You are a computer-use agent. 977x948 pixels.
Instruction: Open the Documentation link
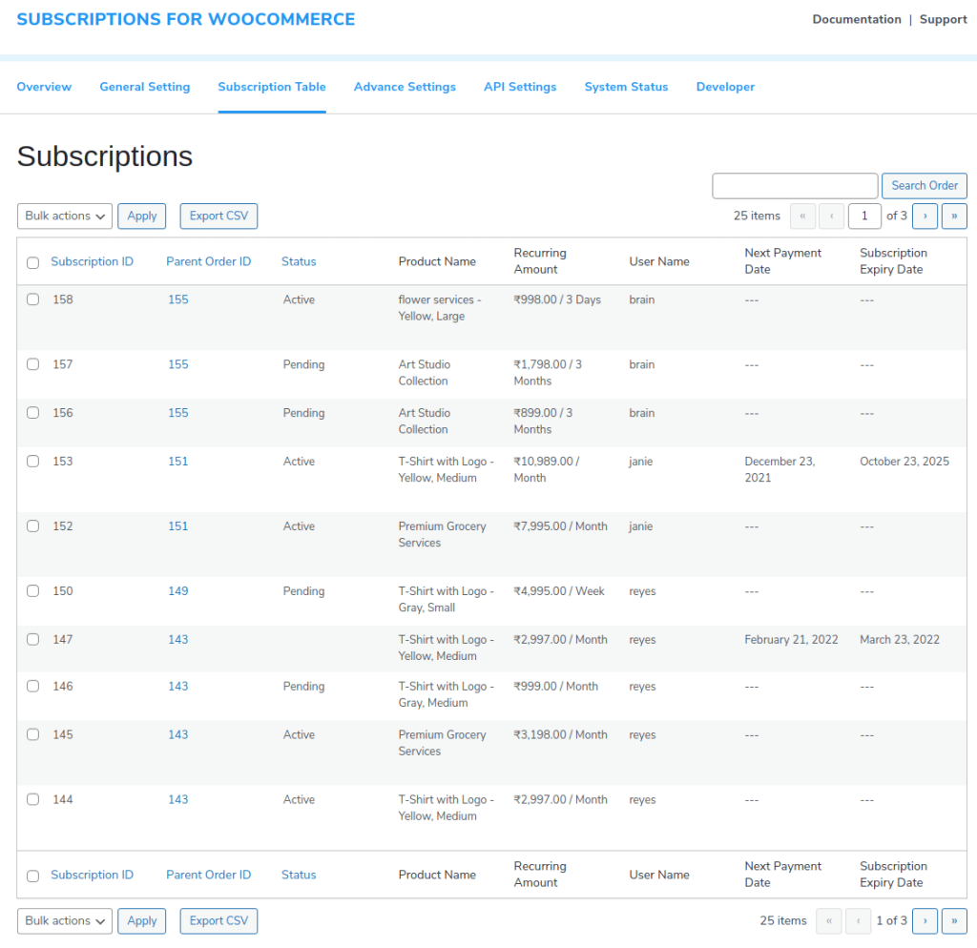pos(856,19)
